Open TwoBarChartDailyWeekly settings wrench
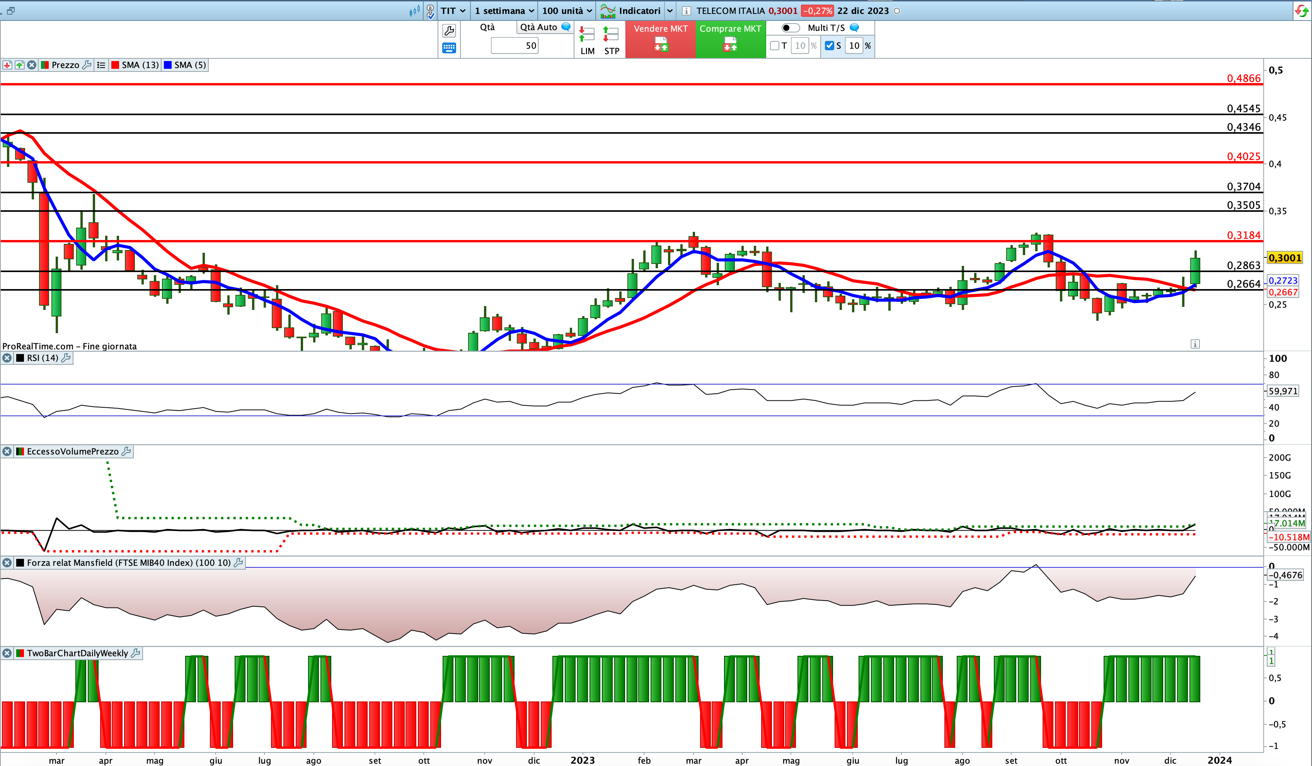Viewport: 1312px width, 766px height. pyautogui.click(x=135, y=654)
